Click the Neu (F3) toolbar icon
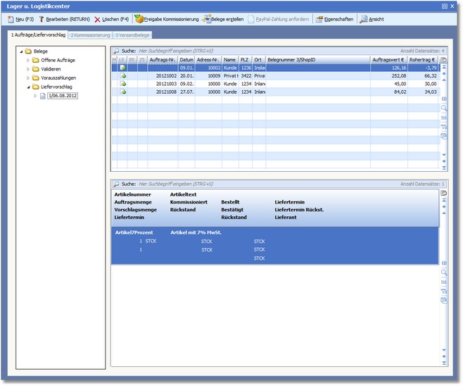 pyautogui.click(x=10, y=19)
